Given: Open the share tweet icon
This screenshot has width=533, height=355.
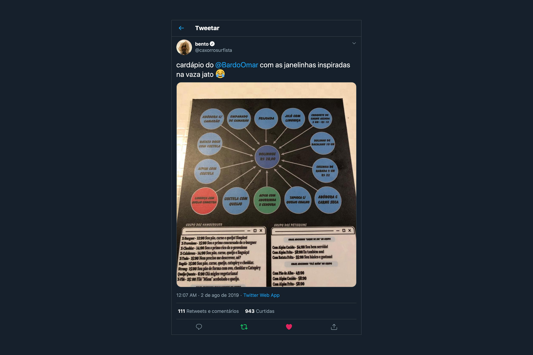Looking at the screenshot, I should 334,327.
